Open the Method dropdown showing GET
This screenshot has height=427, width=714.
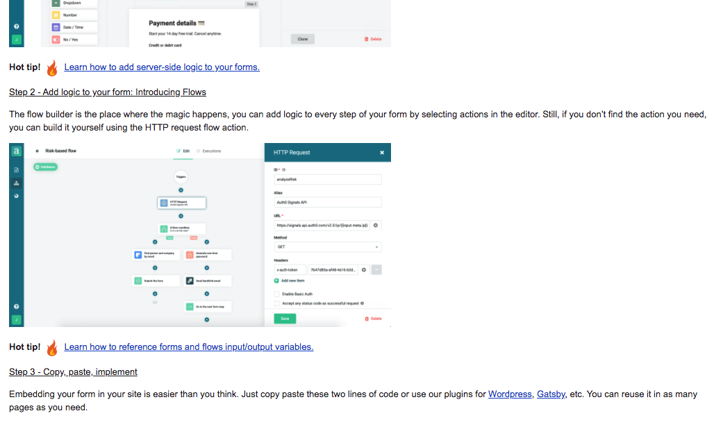point(327,247)
